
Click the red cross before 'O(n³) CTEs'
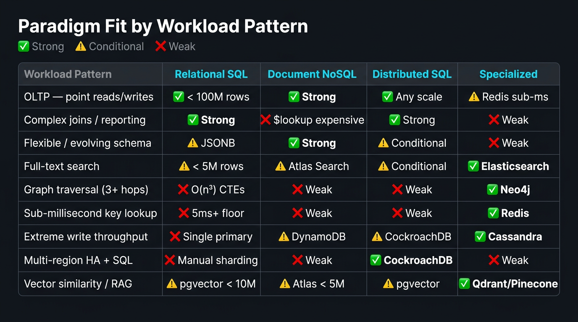tap(183, 190)
